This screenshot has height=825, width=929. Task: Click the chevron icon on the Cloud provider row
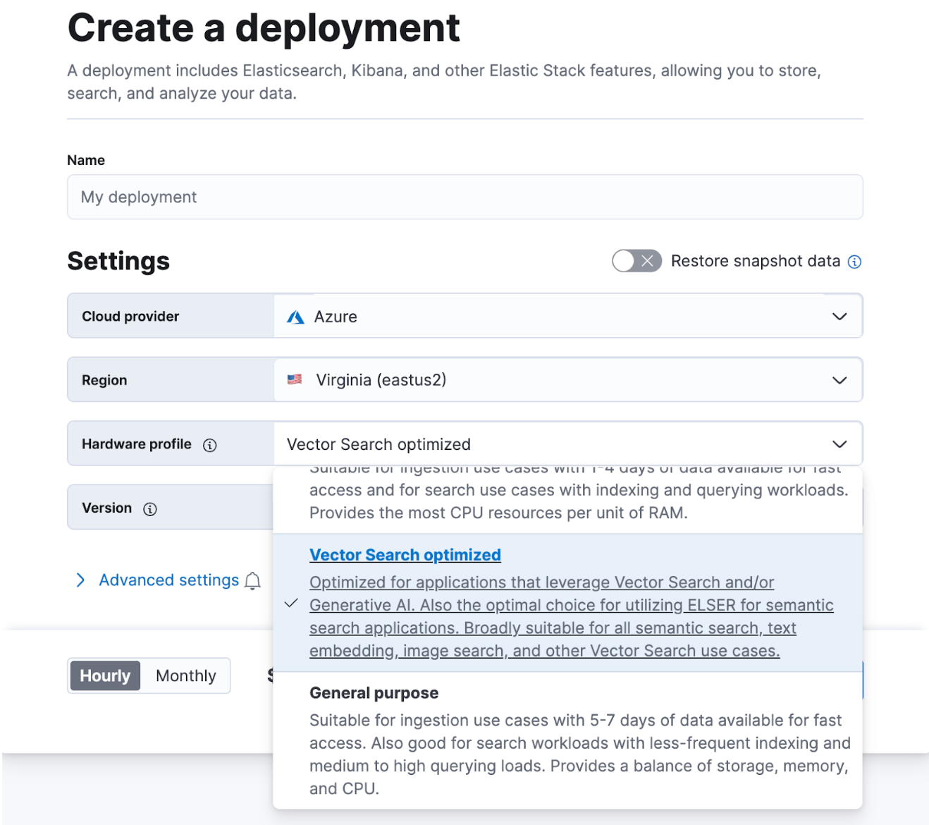tap(839, 316)
